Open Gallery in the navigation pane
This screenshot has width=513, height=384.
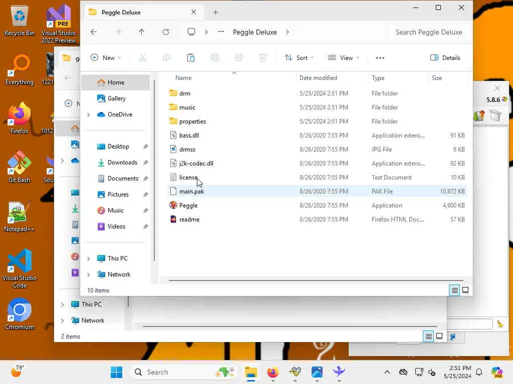[x=115, y=98]
